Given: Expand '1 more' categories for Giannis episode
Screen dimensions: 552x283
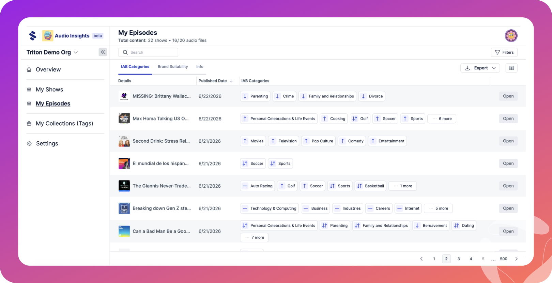Looking at the screenshot, I should (403, 186).
